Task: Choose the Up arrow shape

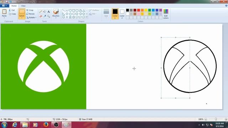Action: tap(84, 14)
